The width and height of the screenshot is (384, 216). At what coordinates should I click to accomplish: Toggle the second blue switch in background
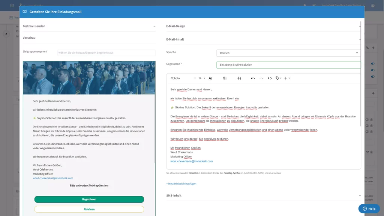pos(373,70)
